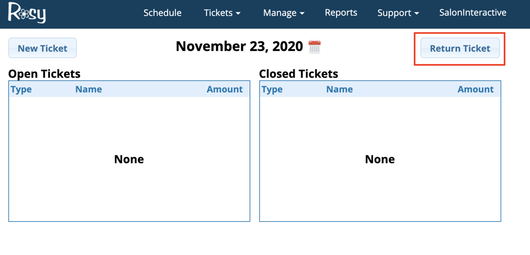Sort Closed Tickets by Type column
Screen dimensions: 530x255
(x=272, y=89)
